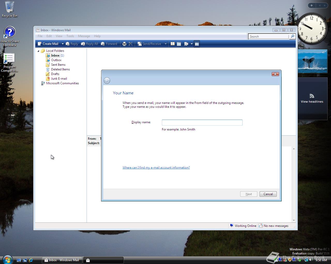331x264 pixels.
Task: Select the Deleted Items folder
Action: tap(58, 69)
